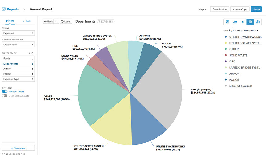The image size is (266, 155).
Task: Select FIRE in the legend
Action: click(232, 61)
